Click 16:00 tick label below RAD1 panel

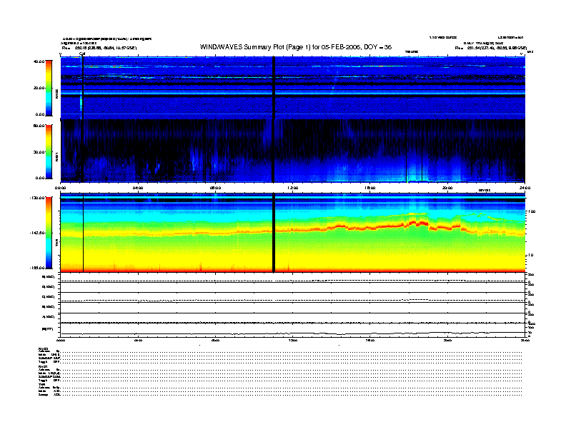(370, 188)
